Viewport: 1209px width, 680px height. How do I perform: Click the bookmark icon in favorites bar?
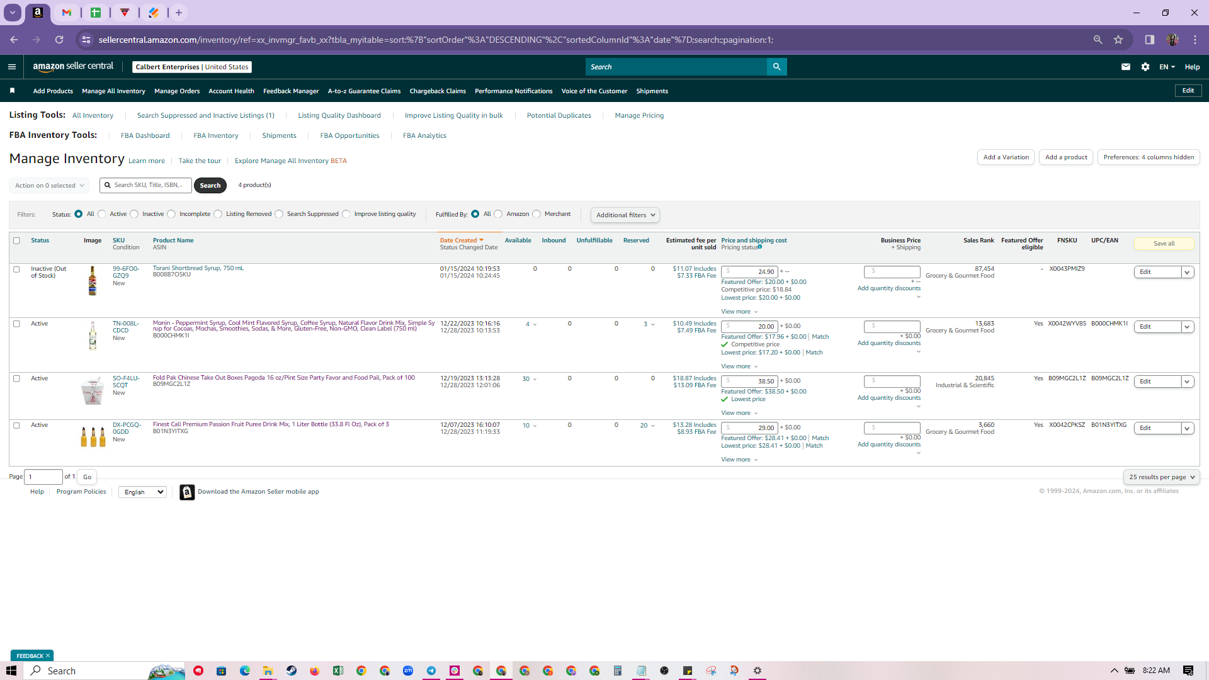[x=12, y=91]
